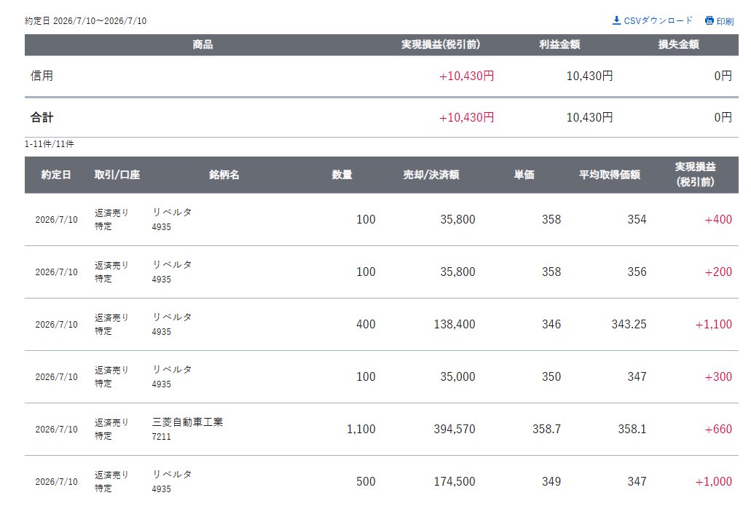Image resolution: width=751 pixels, height=506 pixels.
Task: Click 三菱自動車工業 stock name
Action: click(187, 422)
